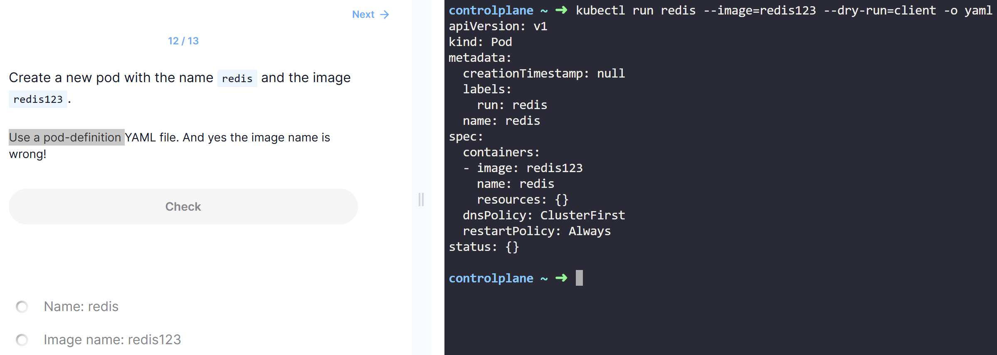997x355 pixels.
Task: Click 'creationTimestamp: null' in terminal output
Action: (x=544, y=73)
